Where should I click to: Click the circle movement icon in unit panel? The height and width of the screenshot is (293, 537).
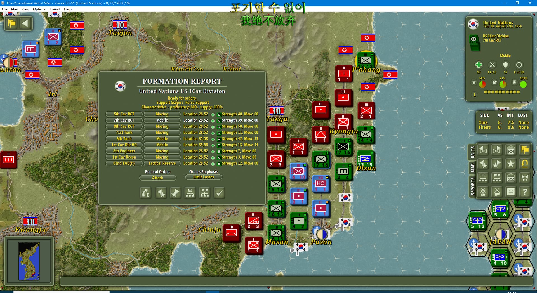(519, 65)
